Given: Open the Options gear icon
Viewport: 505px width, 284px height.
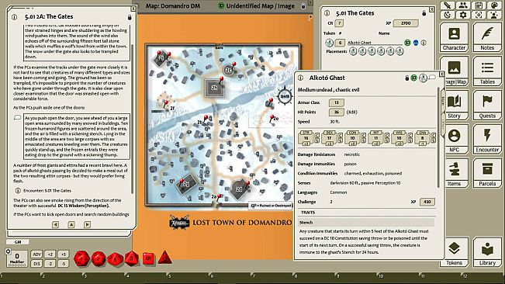Looking at the screenshot, I should 463,15.
